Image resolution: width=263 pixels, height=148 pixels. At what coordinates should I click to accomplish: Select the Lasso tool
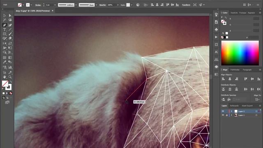click(10, 20)
